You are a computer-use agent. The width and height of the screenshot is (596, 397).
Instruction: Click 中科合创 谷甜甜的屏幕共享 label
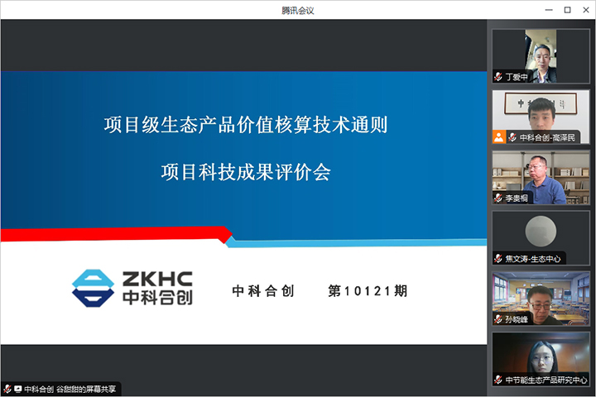(70, 389)
